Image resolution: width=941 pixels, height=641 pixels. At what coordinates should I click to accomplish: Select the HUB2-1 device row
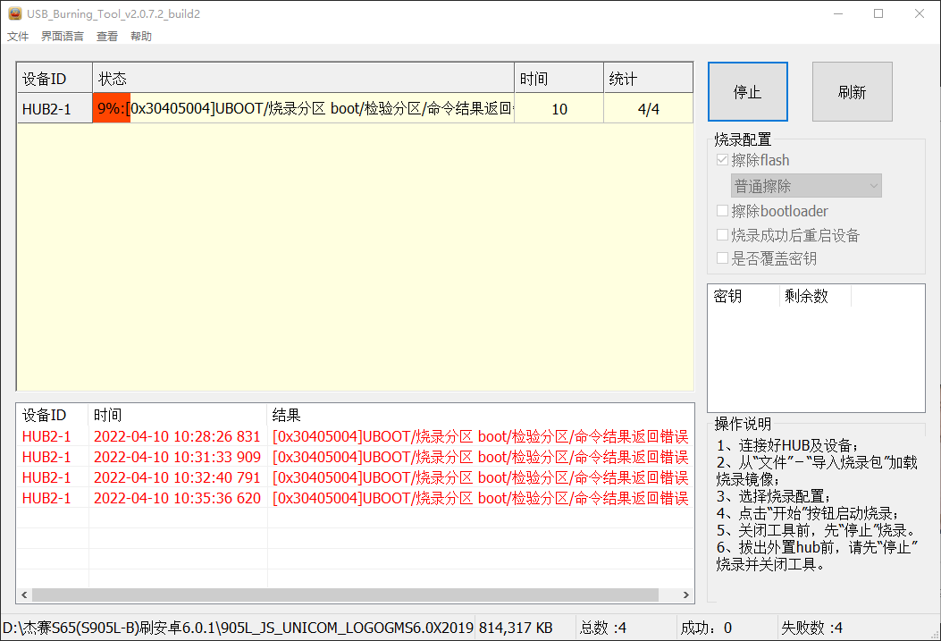[54, 107]
